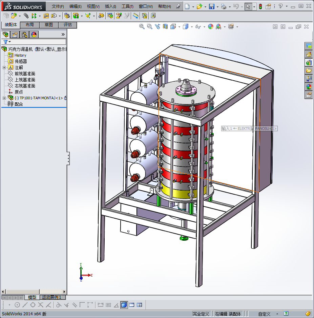Expand panel tabs with double chevron

point(63,35)
